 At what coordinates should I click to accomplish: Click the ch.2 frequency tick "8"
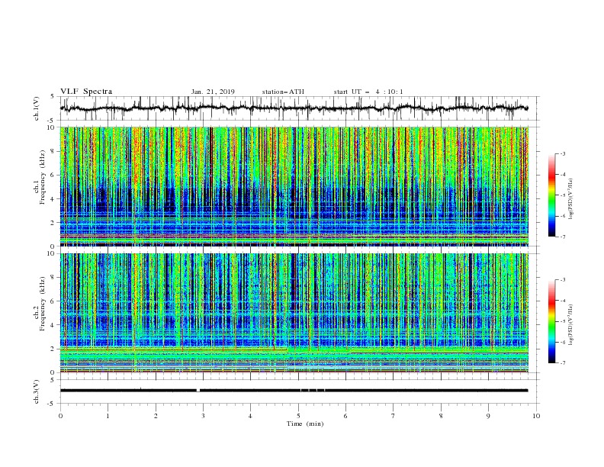(x=53, y=277)
